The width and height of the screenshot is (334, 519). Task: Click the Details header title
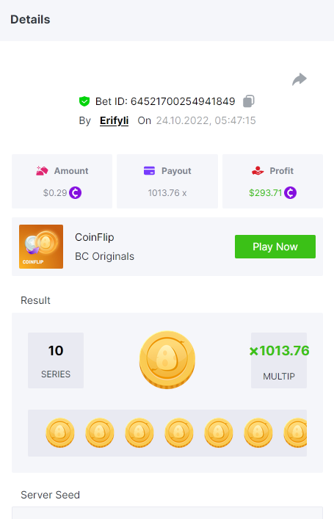(x=30, y=20)
